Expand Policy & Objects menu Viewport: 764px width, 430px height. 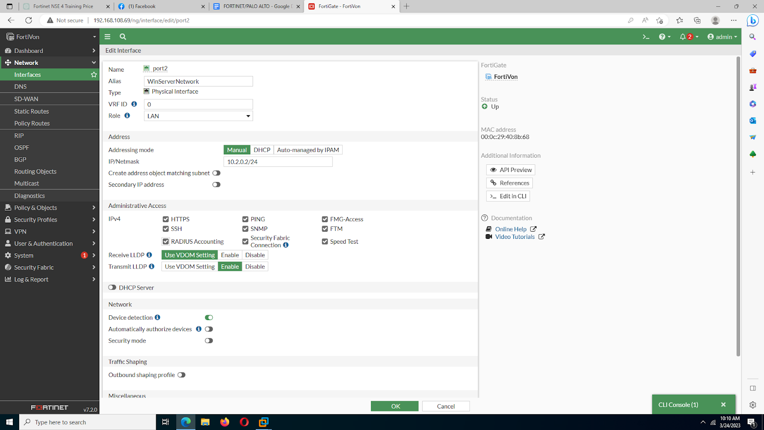click(50, 208)
